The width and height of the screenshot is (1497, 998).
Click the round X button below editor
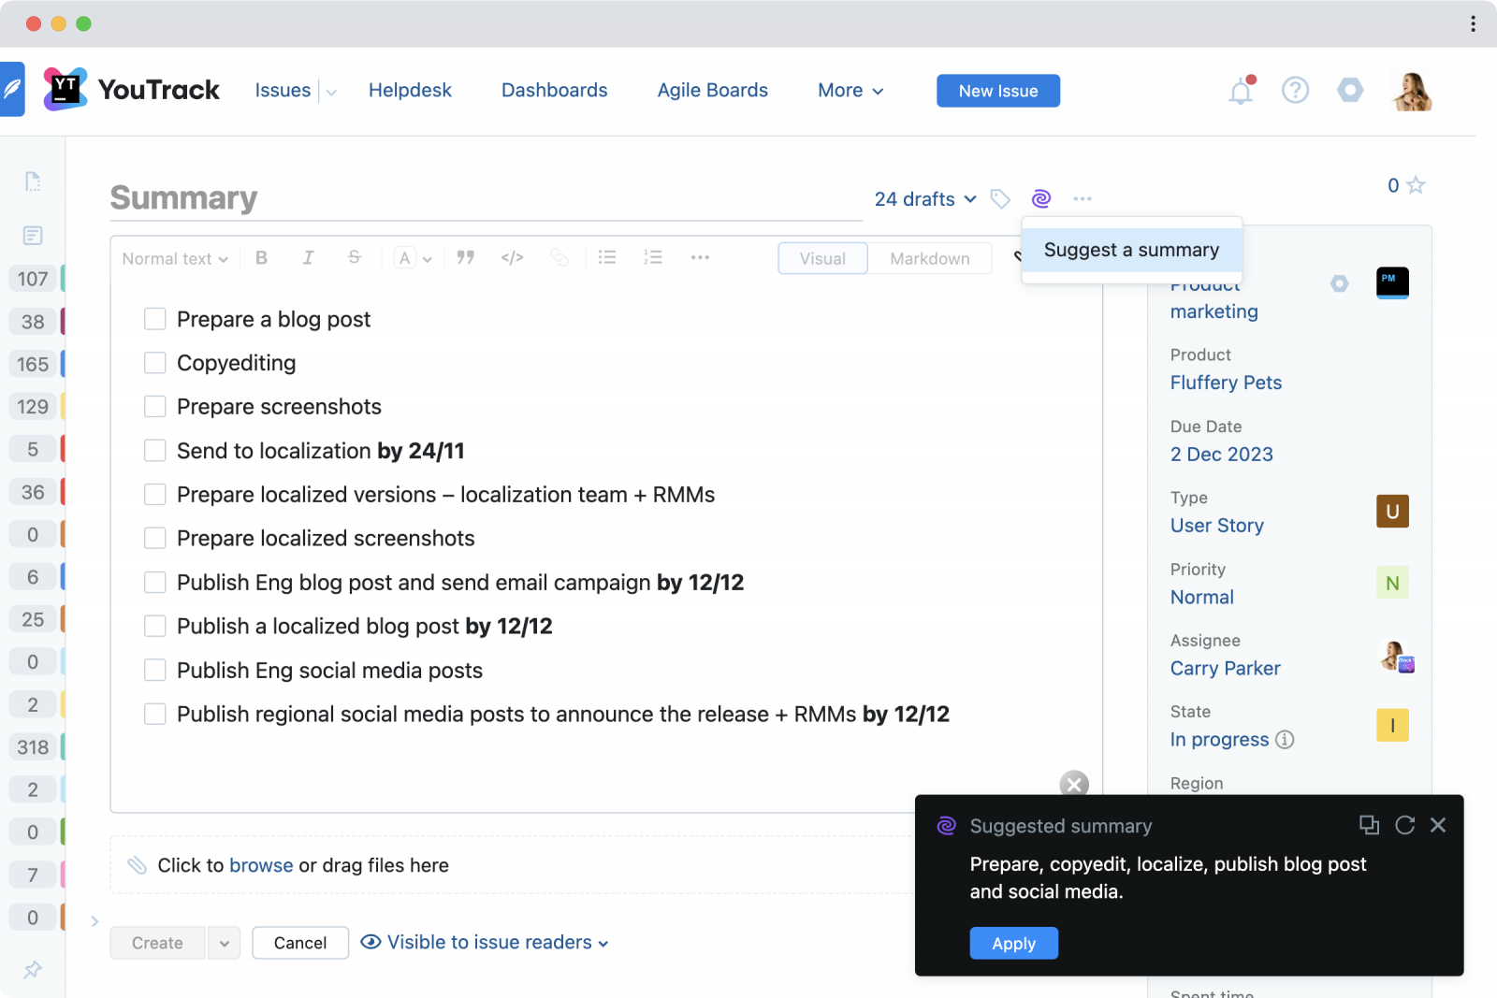[x=1074, y=784]
